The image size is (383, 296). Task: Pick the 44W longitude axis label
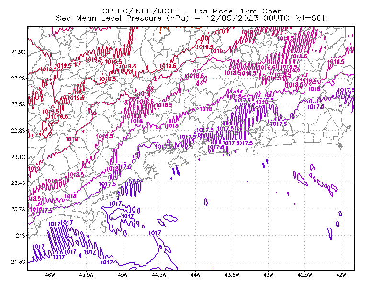[x=195, y=275]
